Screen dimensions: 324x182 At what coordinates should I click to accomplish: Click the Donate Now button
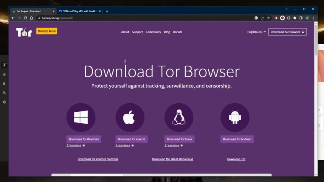[47, 31]
